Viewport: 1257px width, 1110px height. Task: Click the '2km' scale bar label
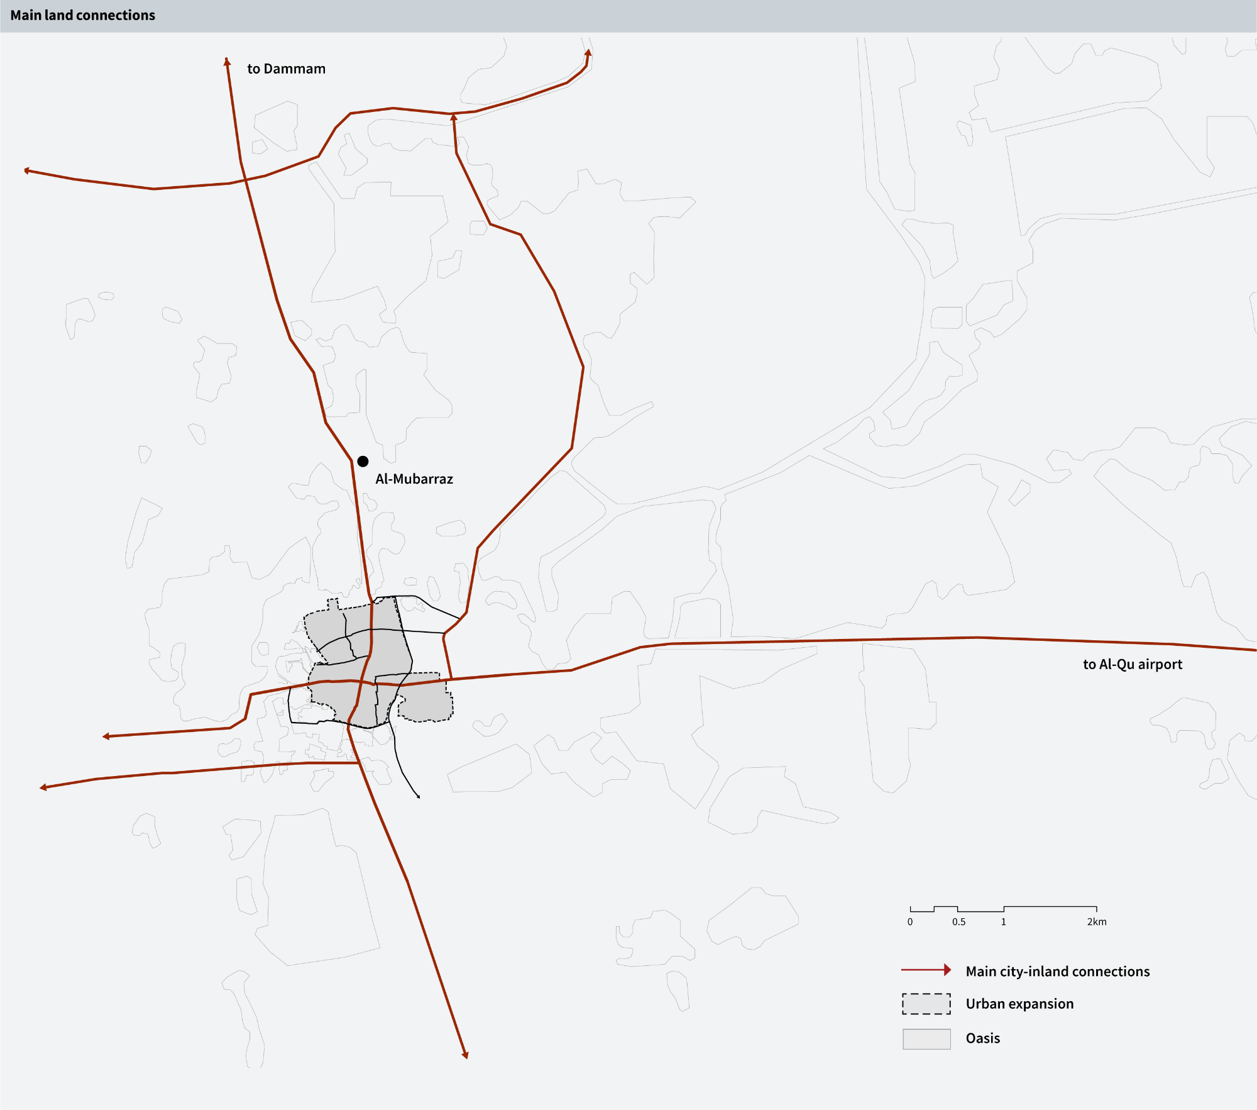1096,921
